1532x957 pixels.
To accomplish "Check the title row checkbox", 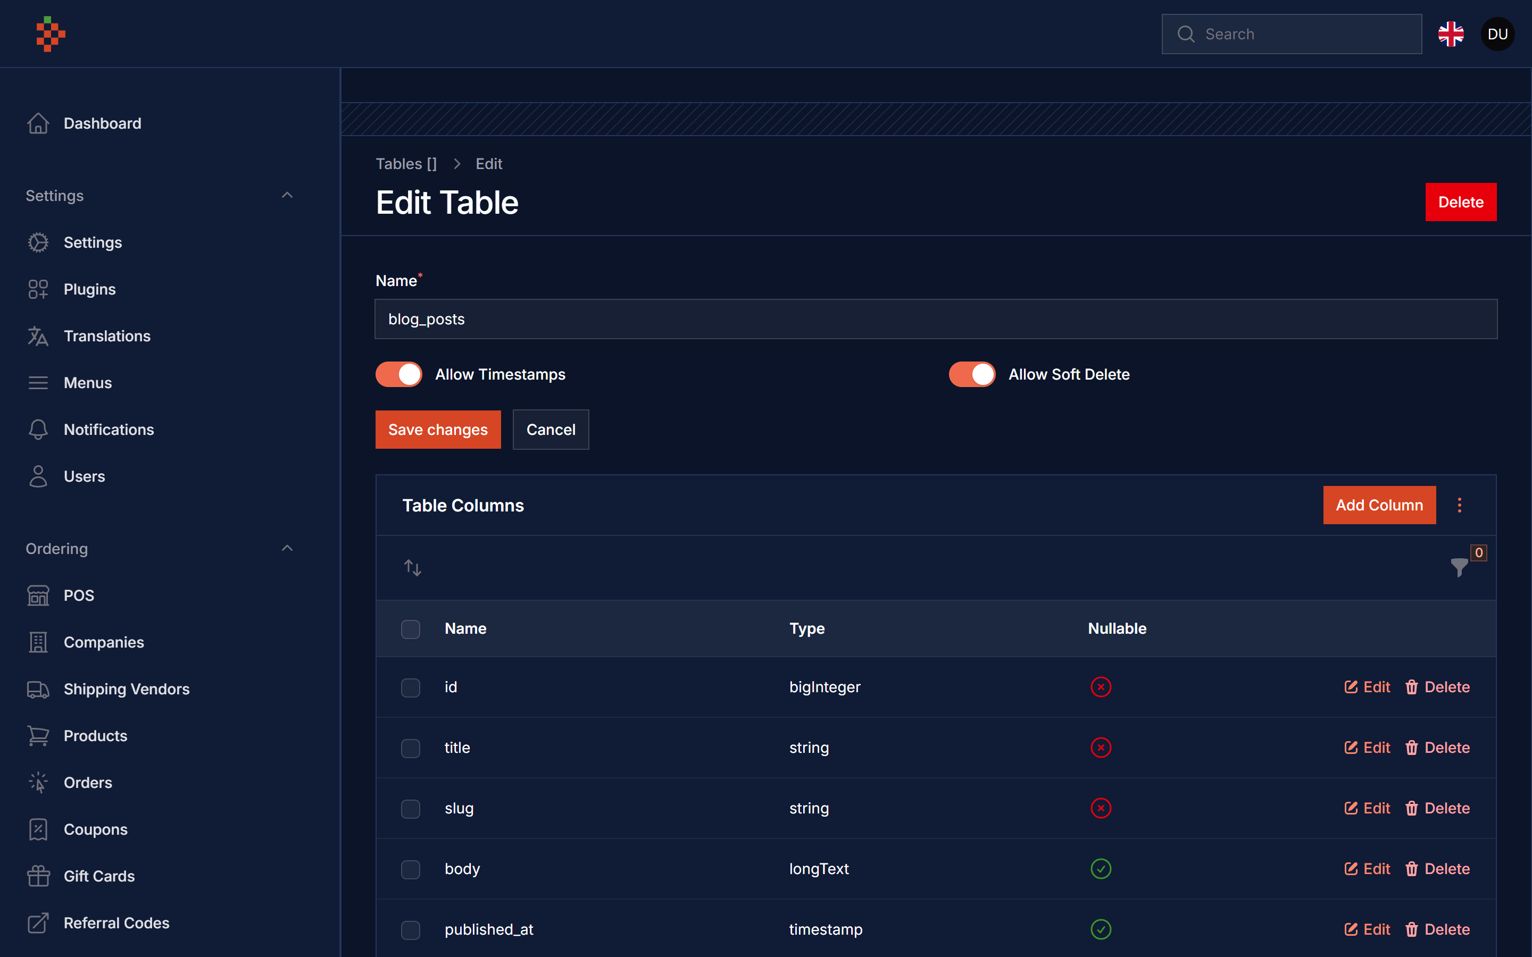I will 411,748.
